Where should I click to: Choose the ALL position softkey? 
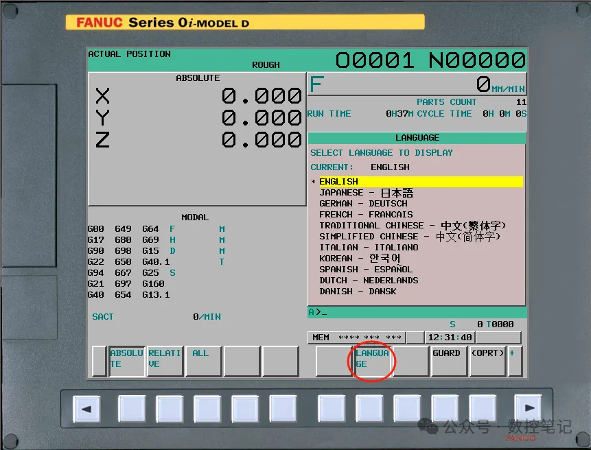pos(204,361)
